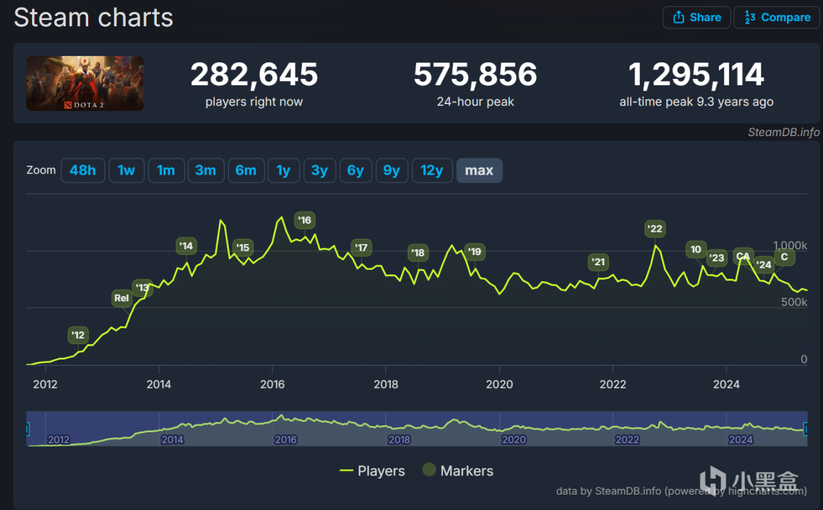Click the '15 chart marker
This screenshot has height=510, width=823.
(242, 247)
